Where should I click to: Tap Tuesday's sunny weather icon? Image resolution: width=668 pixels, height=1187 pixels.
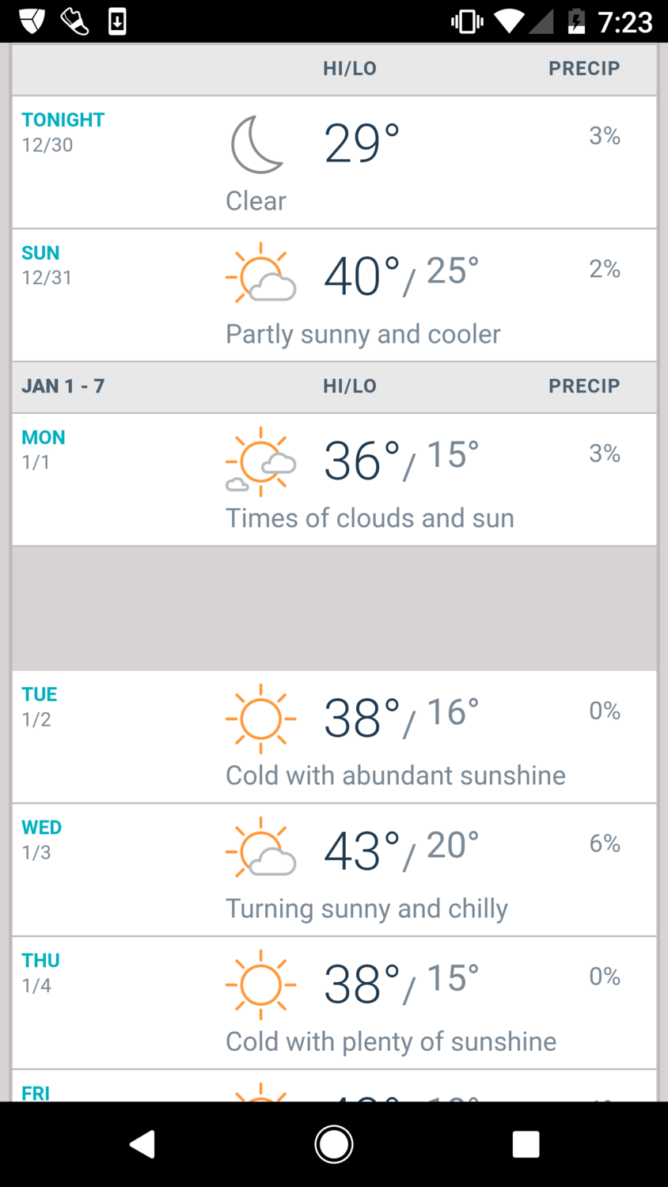[x=260, y=719]
